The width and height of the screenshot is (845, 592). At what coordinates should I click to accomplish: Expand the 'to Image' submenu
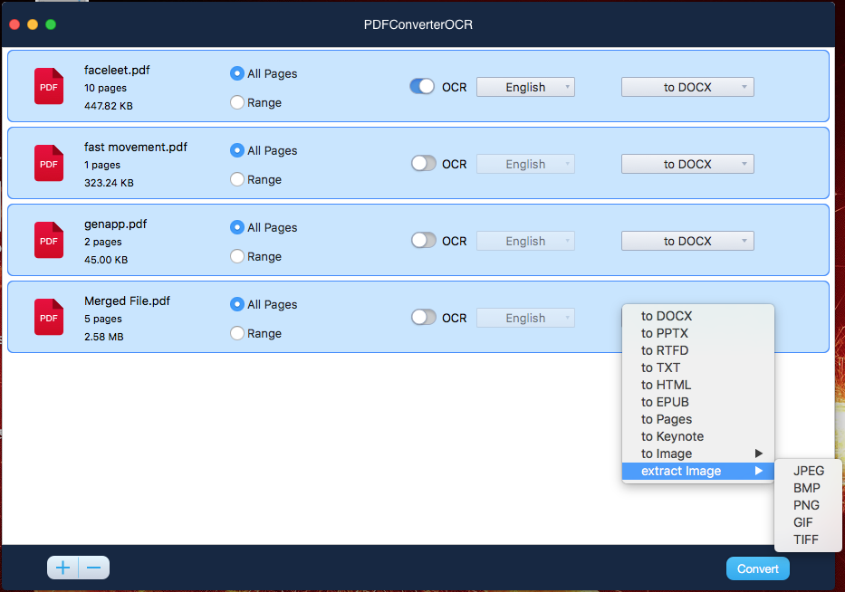pyautogui.click(x=698, y=454)
